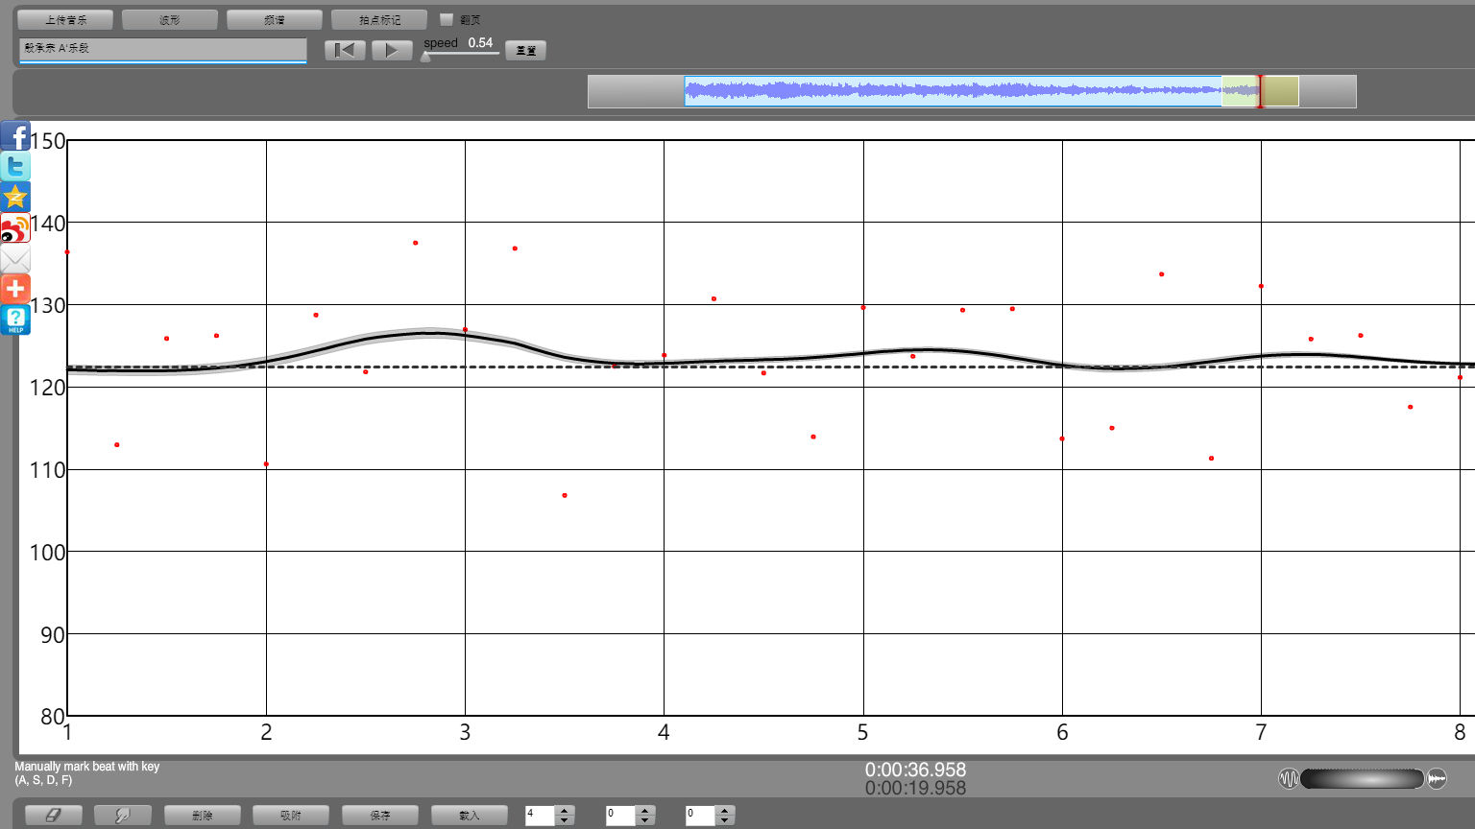Viewport: 1475px width, 829px height.
Task: Decrease the middle stepper showing 0
Action: (x=645, y=820)
